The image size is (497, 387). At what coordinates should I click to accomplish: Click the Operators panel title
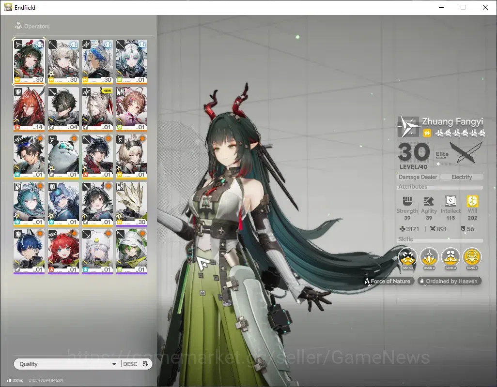(37, 26)
